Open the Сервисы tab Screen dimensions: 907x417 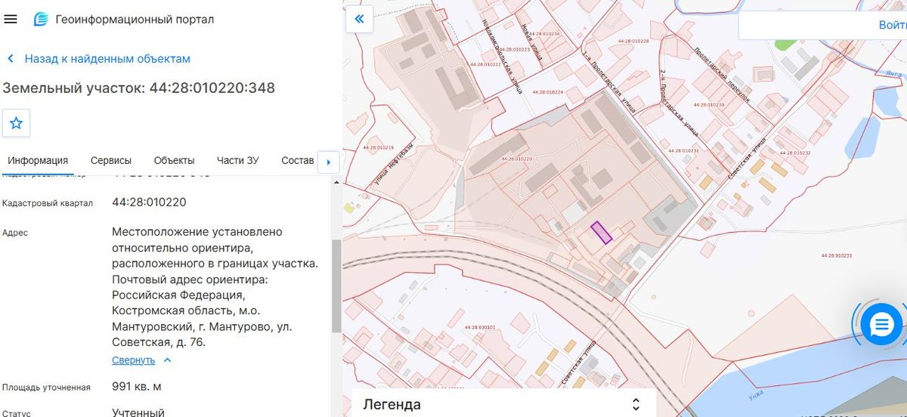111,160
